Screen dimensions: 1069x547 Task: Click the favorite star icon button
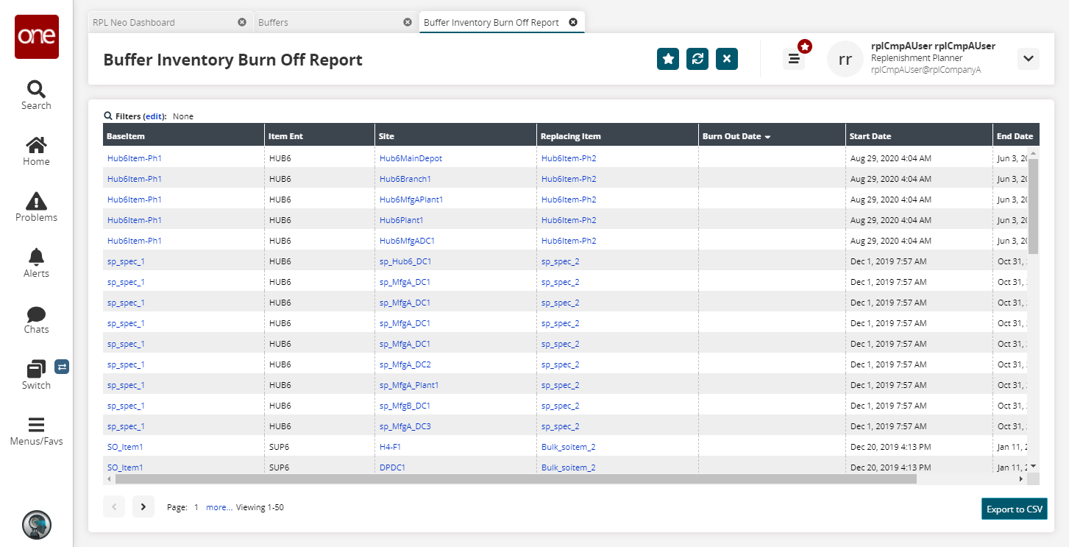pos(667,59)
